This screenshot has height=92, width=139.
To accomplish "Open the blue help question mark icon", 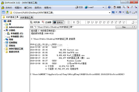I will pyautogui.click(x=109, y=7).
